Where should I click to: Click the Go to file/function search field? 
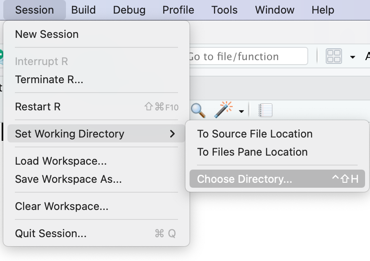[247, 56]
